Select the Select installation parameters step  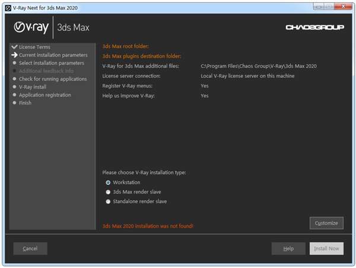coord(52,63)
